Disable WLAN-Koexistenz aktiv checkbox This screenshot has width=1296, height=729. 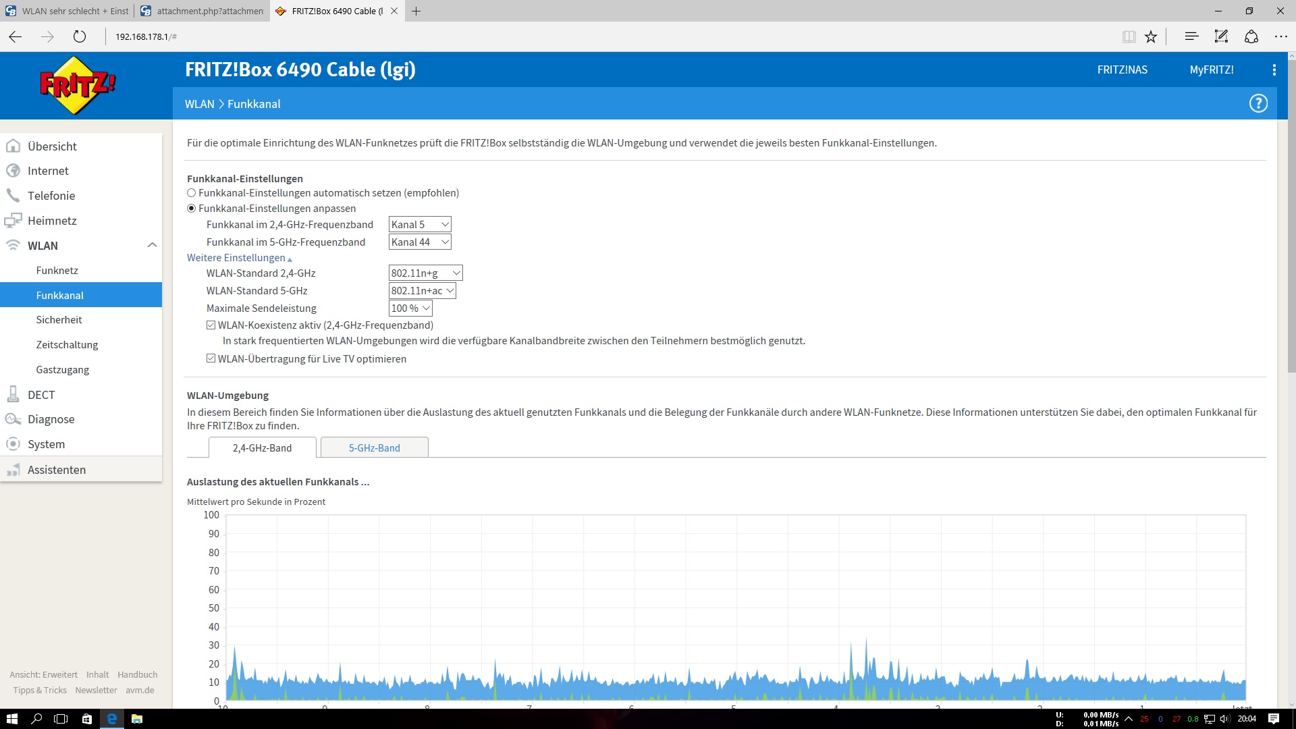click(x=211, y=325)
